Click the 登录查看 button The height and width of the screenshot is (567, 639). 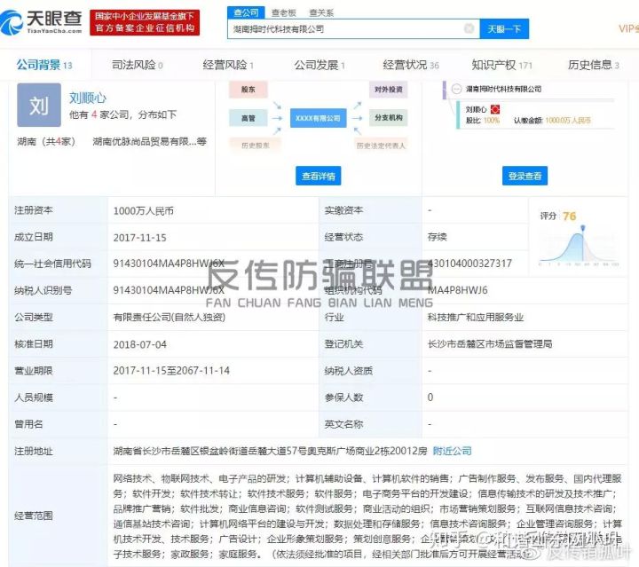[x=525, y=176]
